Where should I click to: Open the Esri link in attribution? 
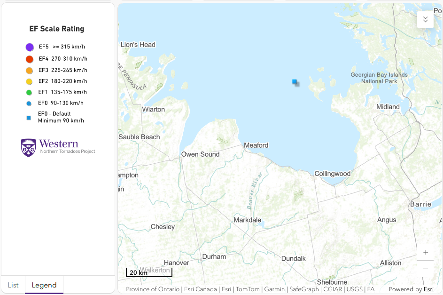point(428,289)
